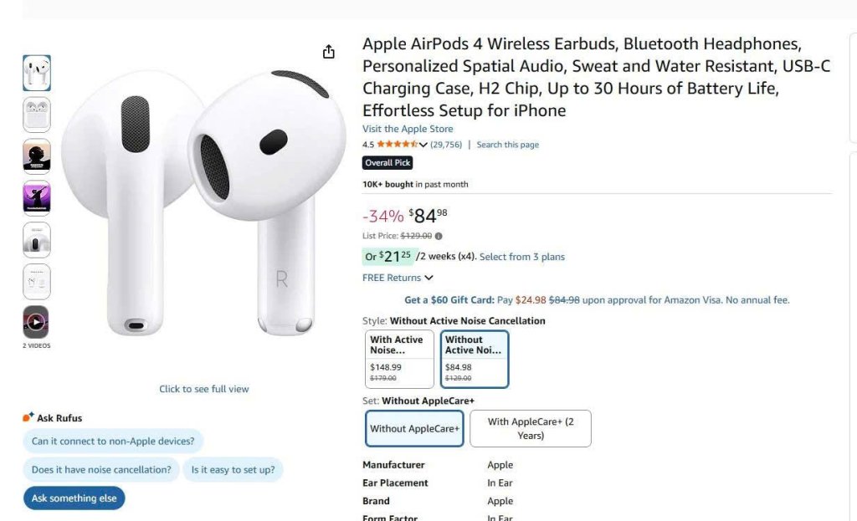Select the purple dancing silhouette thumbnail

[x=37, y=198]
